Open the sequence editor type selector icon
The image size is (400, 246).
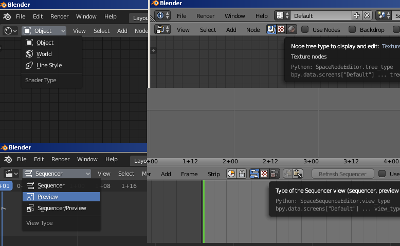coord(12,174)
